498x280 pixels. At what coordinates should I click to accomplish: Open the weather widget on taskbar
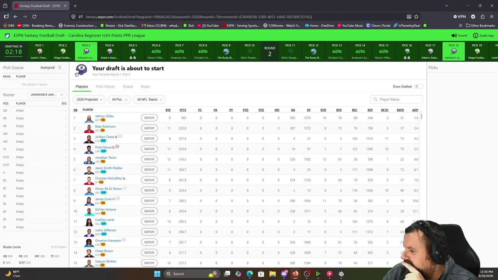13,274
